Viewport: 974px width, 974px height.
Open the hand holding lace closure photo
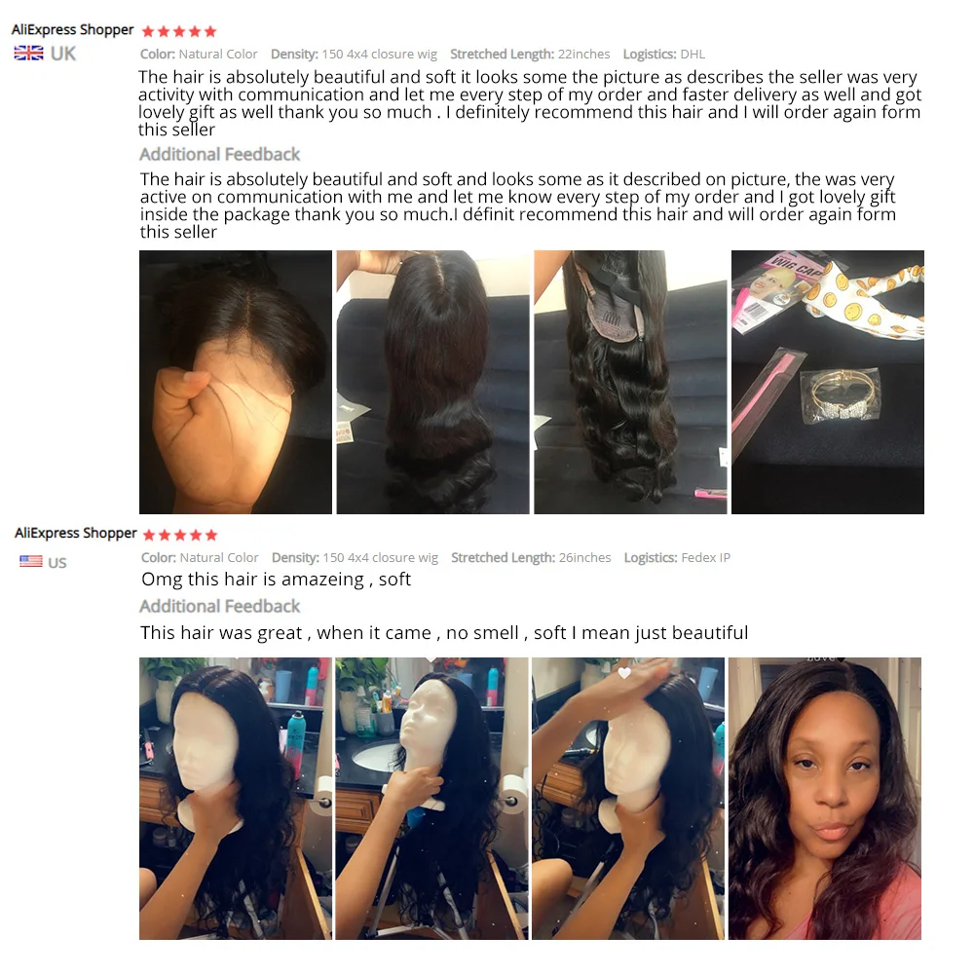pos(236,382)
